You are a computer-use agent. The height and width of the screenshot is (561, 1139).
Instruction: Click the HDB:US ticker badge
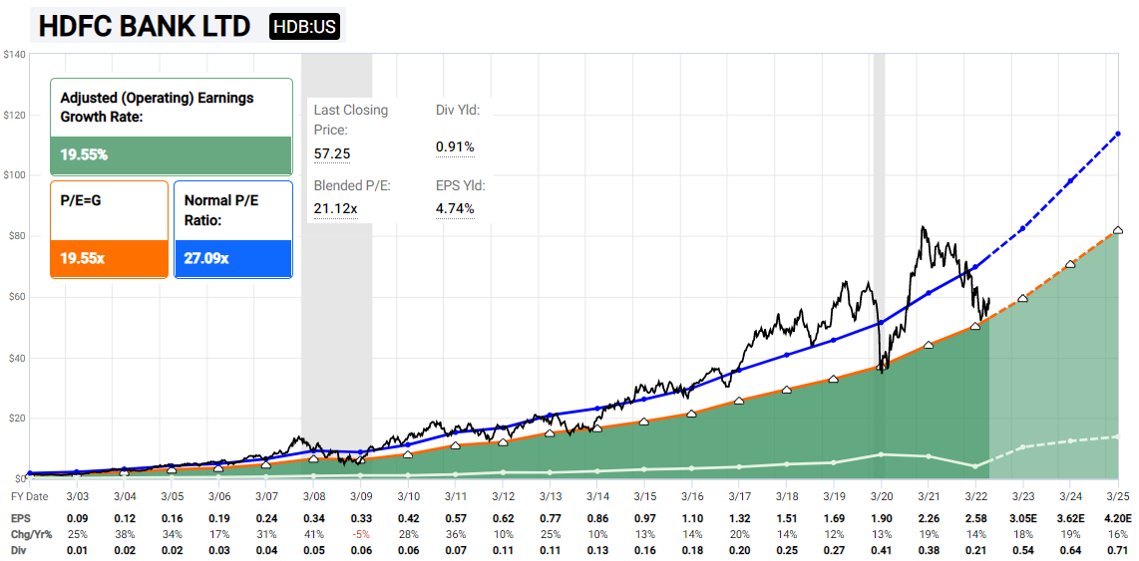point(303,26)
